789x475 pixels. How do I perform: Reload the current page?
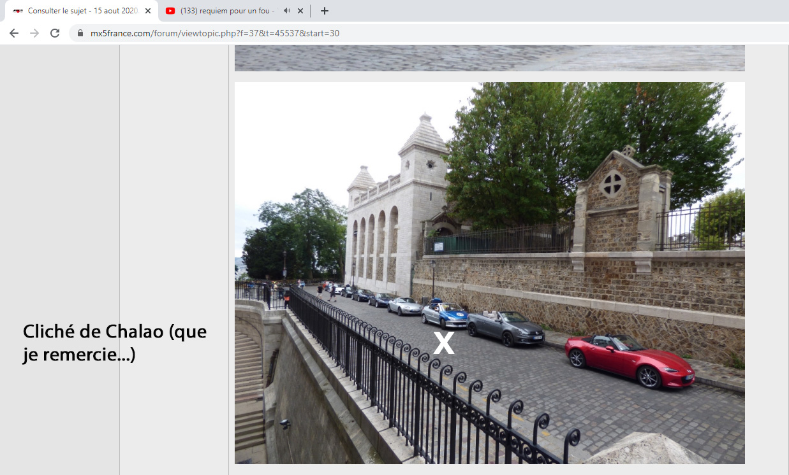pyautogui.click(x=55, y=33)
